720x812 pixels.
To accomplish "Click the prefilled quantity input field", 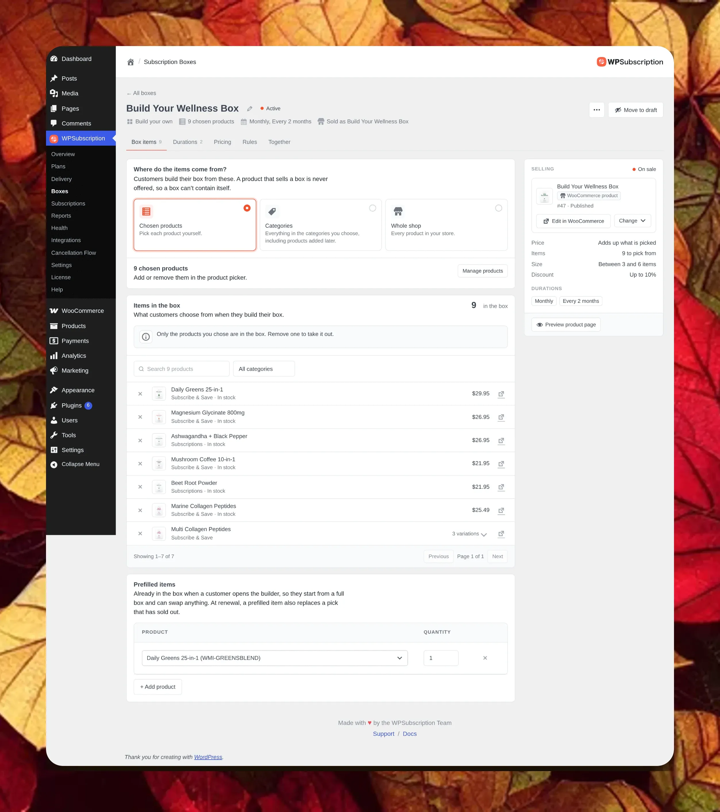I will click(x=441, y=658).
